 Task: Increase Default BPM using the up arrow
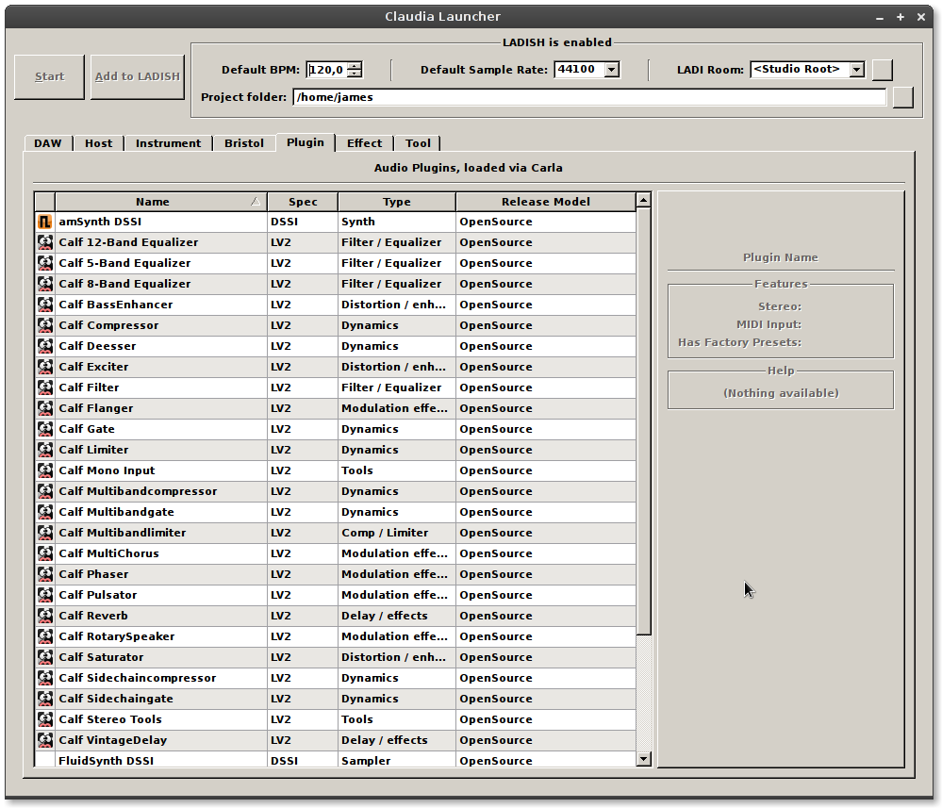(355, 65)
